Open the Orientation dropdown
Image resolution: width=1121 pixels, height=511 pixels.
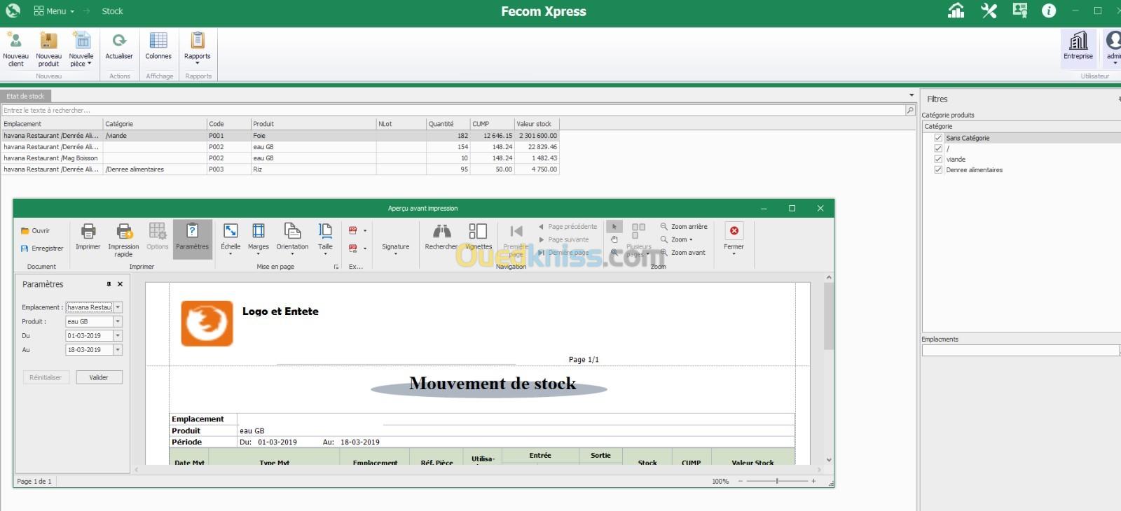click(292, 239)
